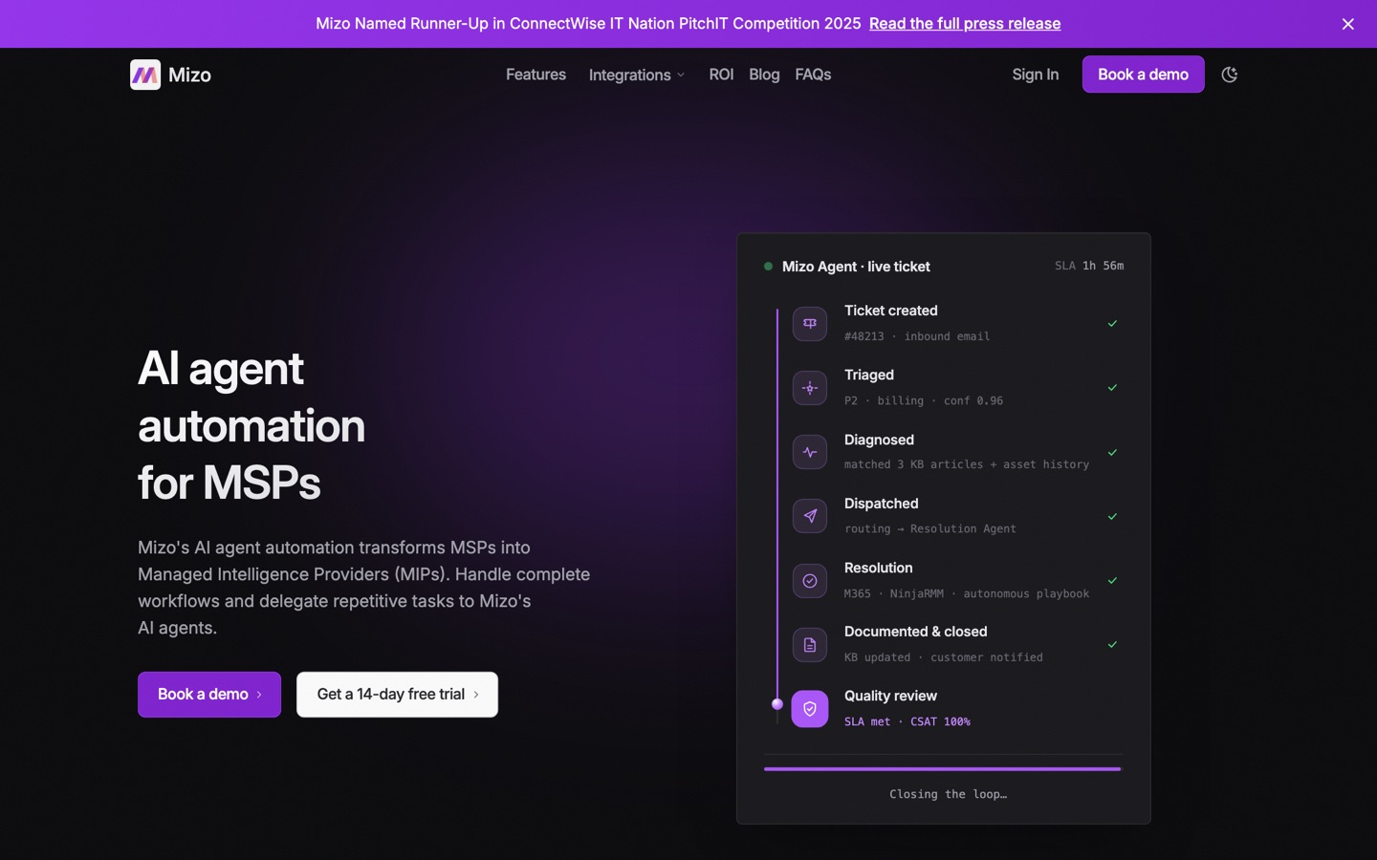This screenshot has height=860, width=1377.
Task: Open the ROI page
Action: (721, 75)
